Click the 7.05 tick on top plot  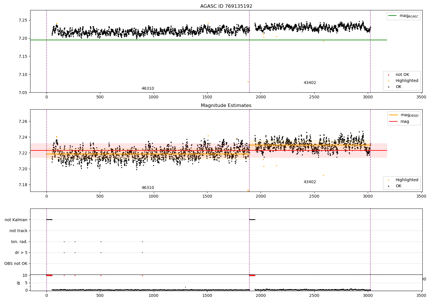[x=23, y=93]
